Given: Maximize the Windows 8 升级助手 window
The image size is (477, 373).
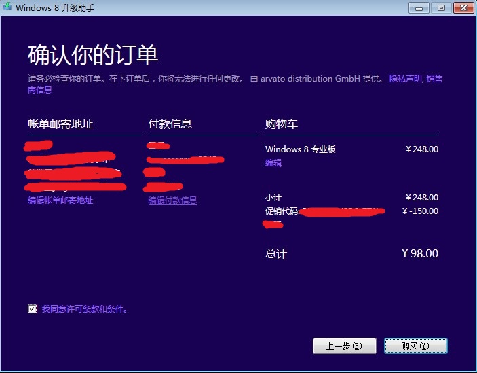Looking at the screenshot, I should 441,7.
